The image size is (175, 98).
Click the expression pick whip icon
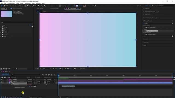click(33, 86)
